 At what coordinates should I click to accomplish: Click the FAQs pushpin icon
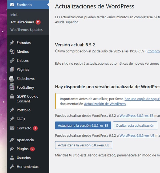[x=12, y=119]
